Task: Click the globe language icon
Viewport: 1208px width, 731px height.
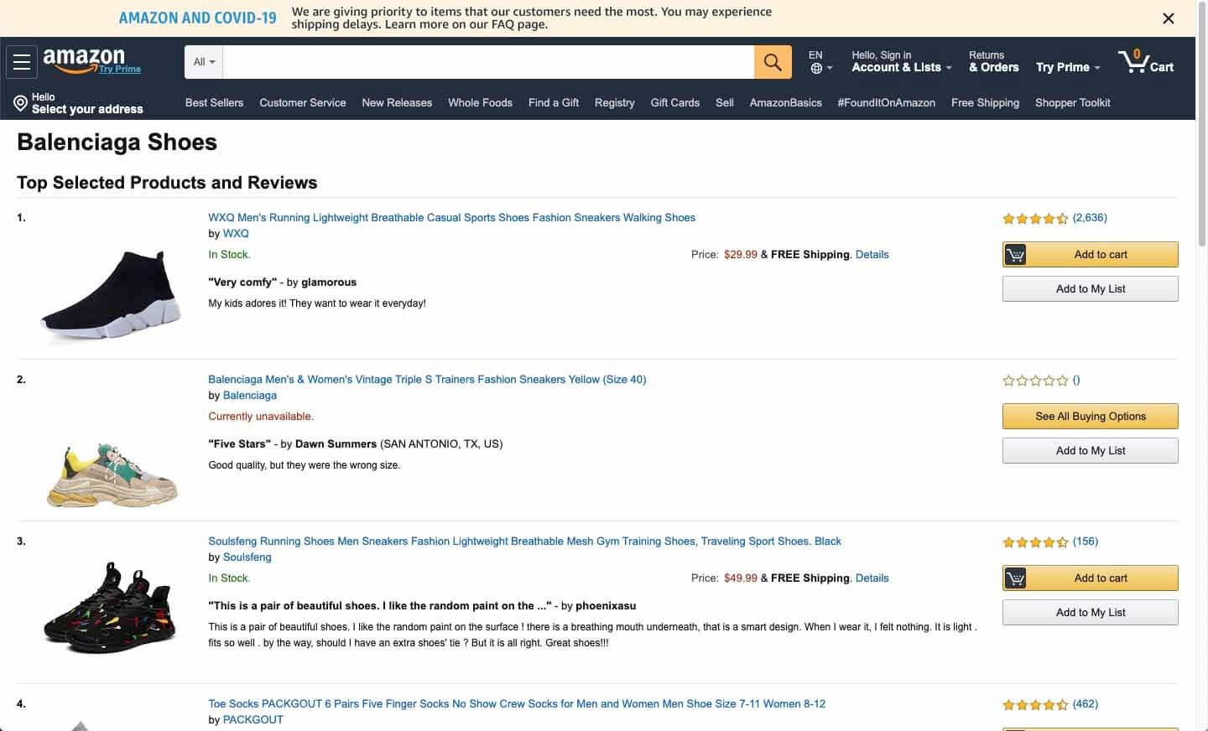Action: click(x=816, y=69)
